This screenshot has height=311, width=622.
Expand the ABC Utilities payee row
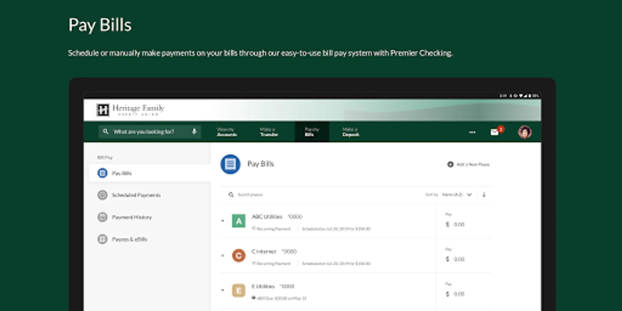point(223,220)
